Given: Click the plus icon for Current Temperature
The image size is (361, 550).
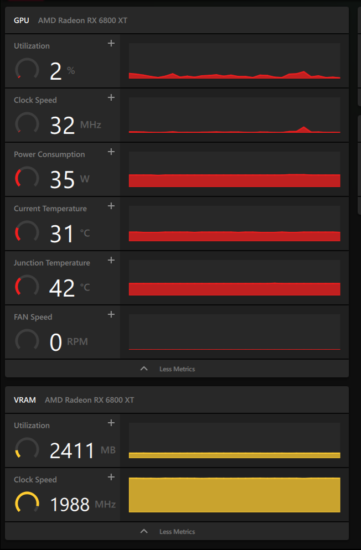Looking at the screenshot, I should coord(111,206).
